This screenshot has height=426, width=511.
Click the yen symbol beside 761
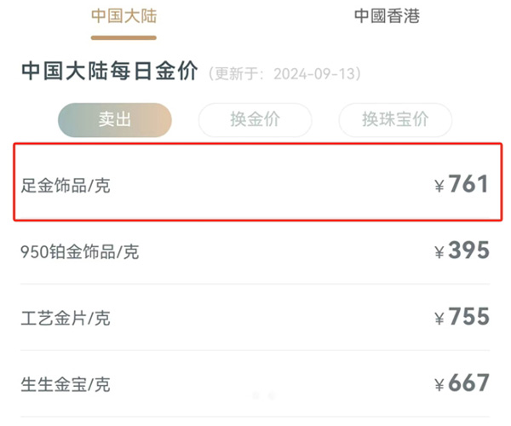click(439, 186)
